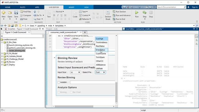Screen dimensions: 199x112
Task: Open perform_automatic_binning.mlx file
Action: pyautogui.click(x=22, y=48)
